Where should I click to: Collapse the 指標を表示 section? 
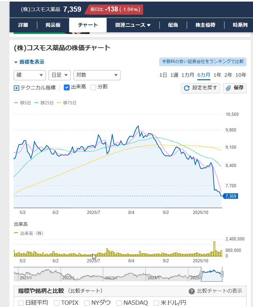29,62
